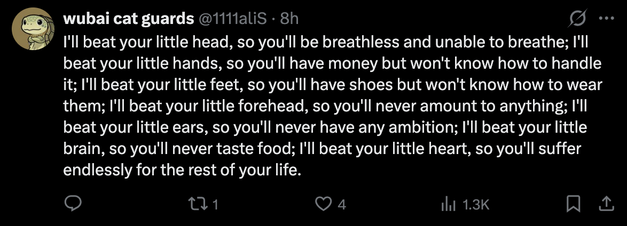Open the post via its 8h timestamp
Image resolution: width=627 pixels, height=226 pixels.
[289, 19]
